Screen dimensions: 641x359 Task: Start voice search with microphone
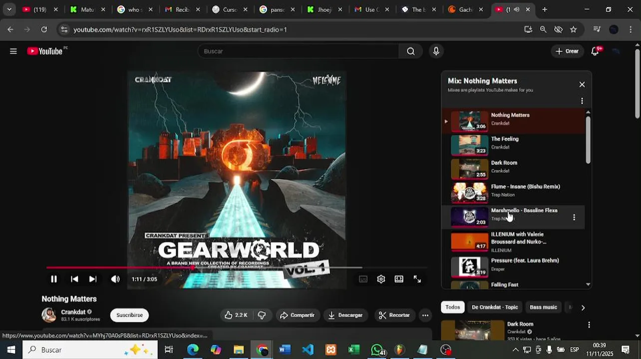pyautogui.click(x=436, y=51)
